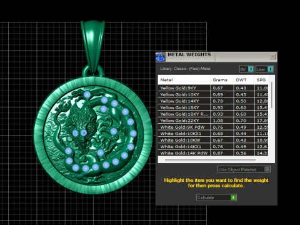The height and width of the screenshot is (225, 300).
Task: Click the 0.69 grams value for 10KY
Action: tap(218, 94)
